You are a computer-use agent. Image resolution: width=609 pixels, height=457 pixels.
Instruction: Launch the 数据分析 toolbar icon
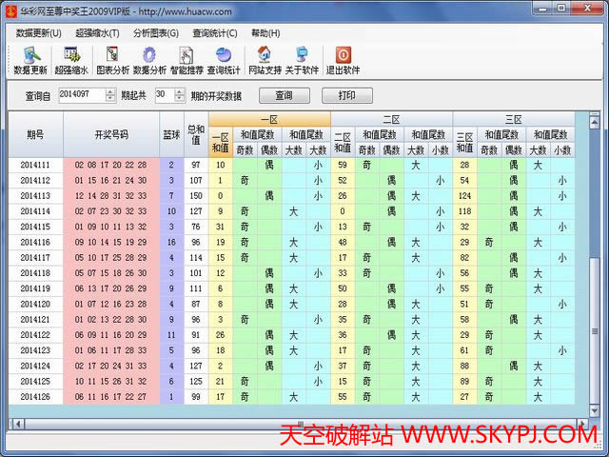[x=149, y=60]
